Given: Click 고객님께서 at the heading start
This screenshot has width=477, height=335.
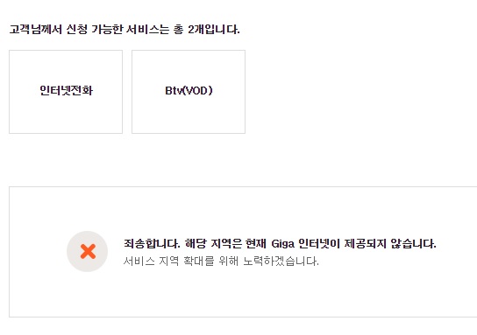Looking at the screenshot, I should click(x=36, y=30).
